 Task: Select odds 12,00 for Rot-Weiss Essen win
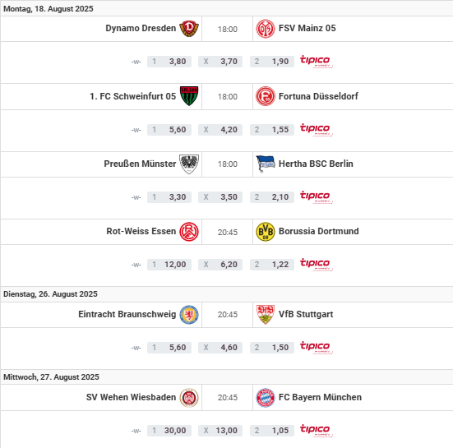point(169,265)
